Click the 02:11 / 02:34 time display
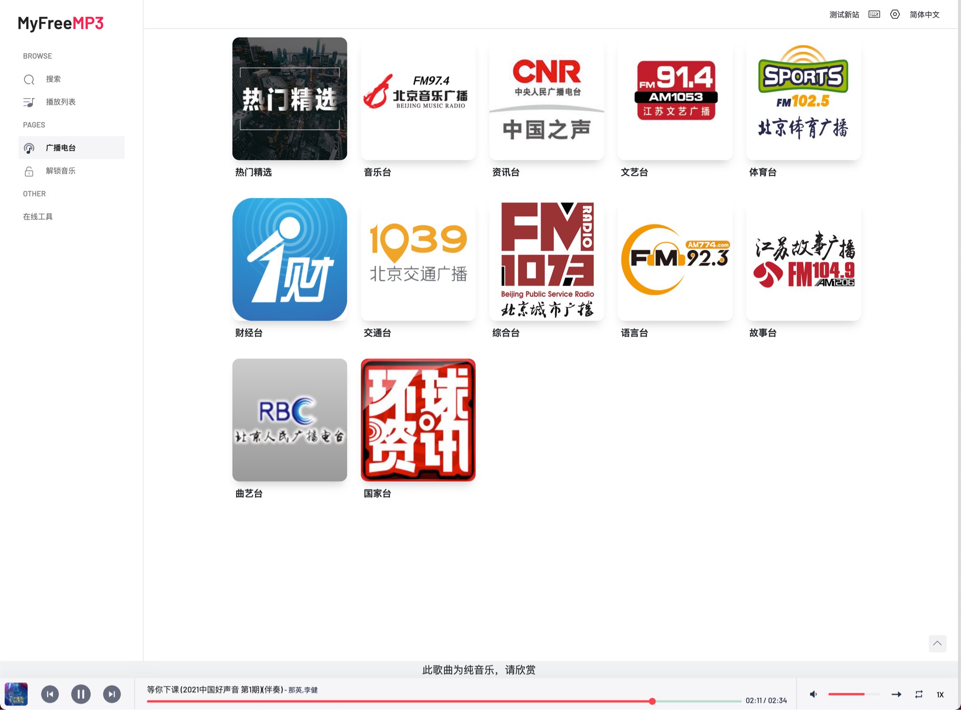This screenshot has height=710, width=961. (766, 700)
